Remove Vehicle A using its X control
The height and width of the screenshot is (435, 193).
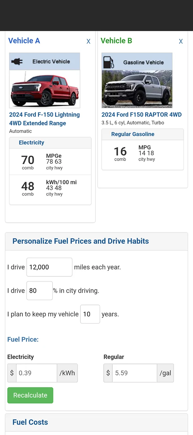coord(88,41)
